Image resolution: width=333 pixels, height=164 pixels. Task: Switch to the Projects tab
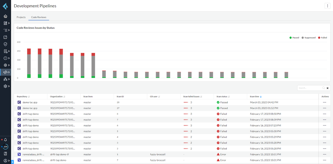click(x=21, y=17)
